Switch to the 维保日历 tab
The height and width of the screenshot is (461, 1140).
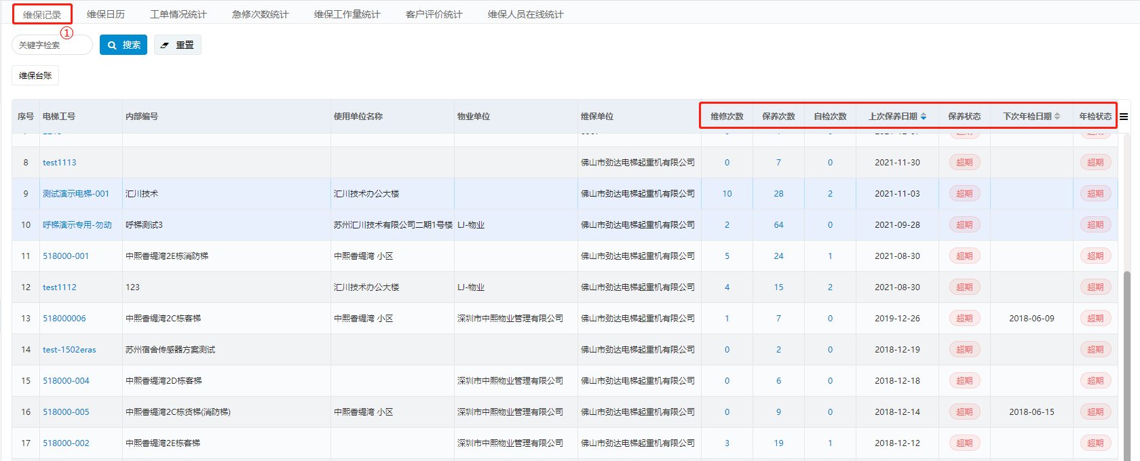click(106, 14)
